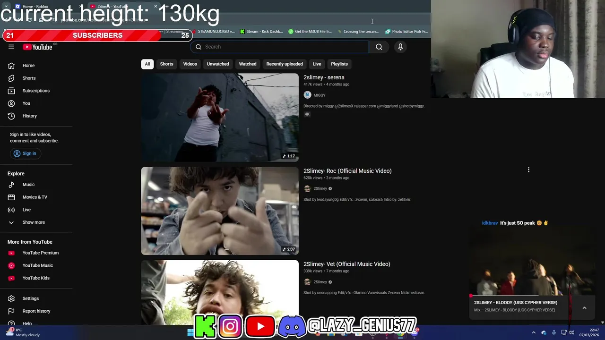Click the Vet music video thumbnail
Image resolution: width=605 pixels, height=340 pixels.
220,292
